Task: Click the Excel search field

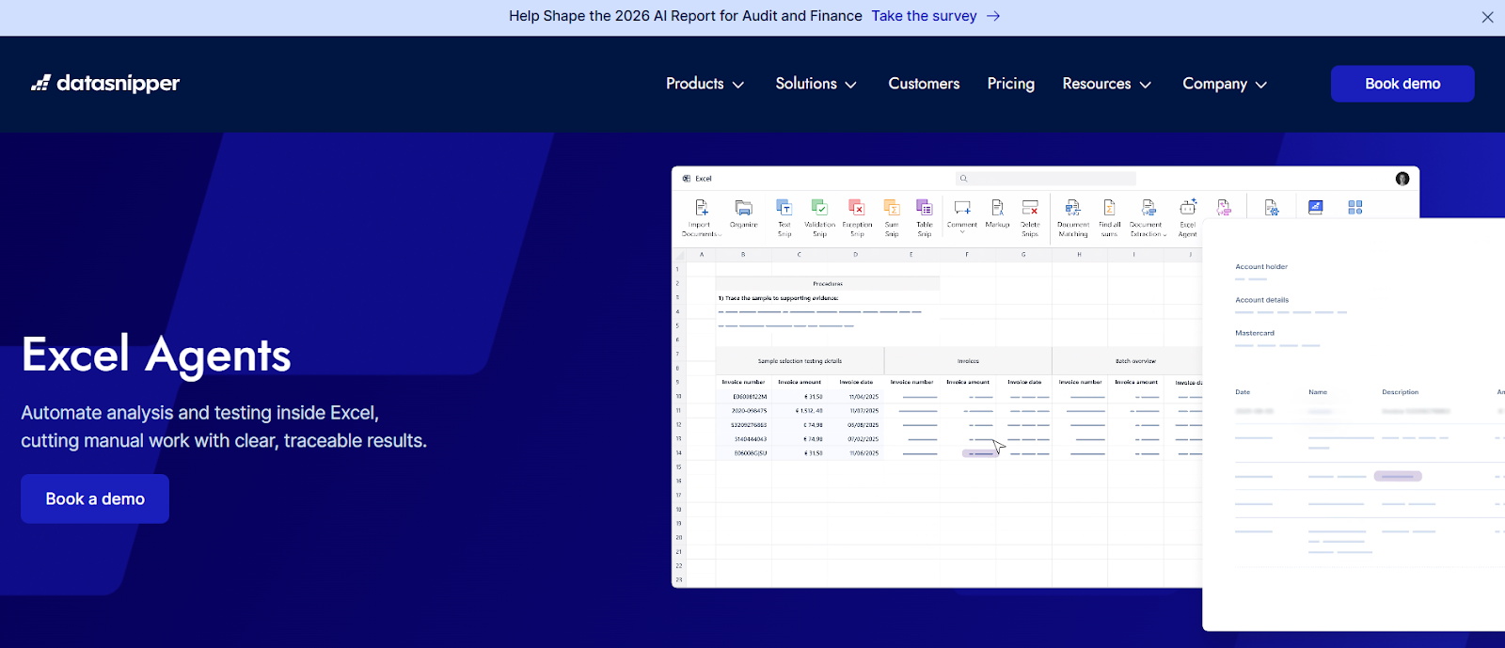Action: [x=1046, y=178]
